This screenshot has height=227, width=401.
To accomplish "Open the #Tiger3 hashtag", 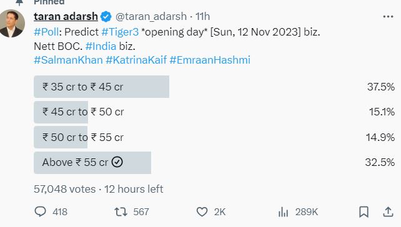I will [x=120, y=32].
